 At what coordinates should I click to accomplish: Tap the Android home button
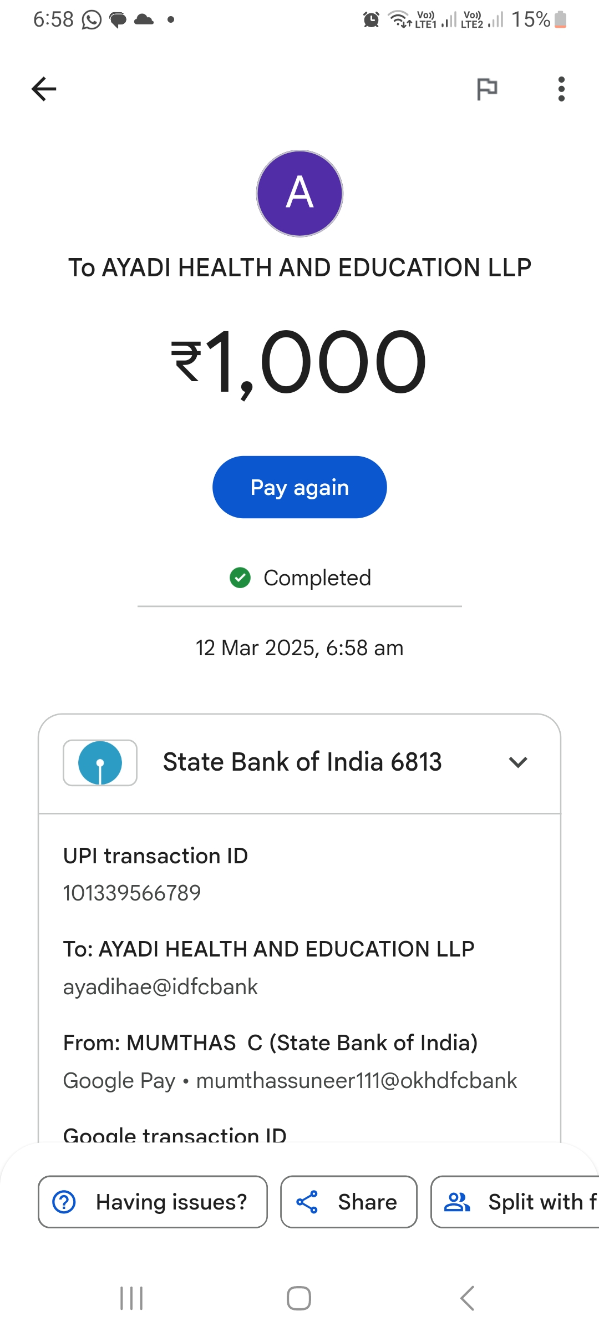point(299,1298)
